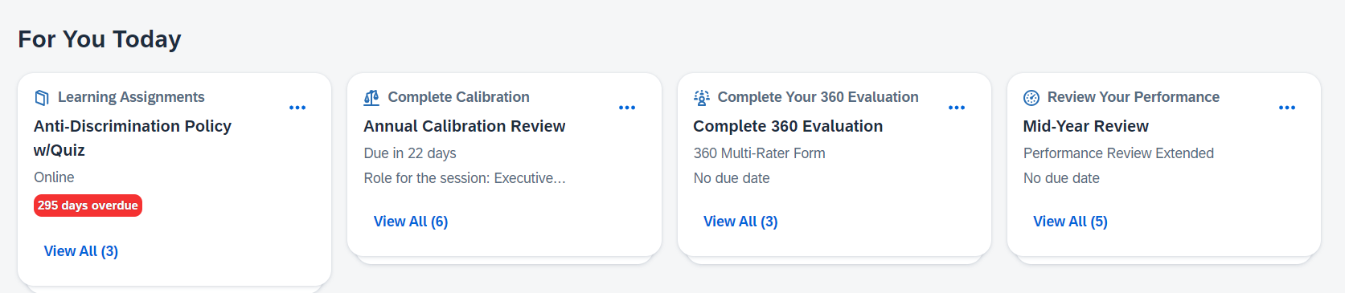Open more options on 360 Evaluation card
The width and height of the screenshot is (1345, 293).
pos(957,108)
